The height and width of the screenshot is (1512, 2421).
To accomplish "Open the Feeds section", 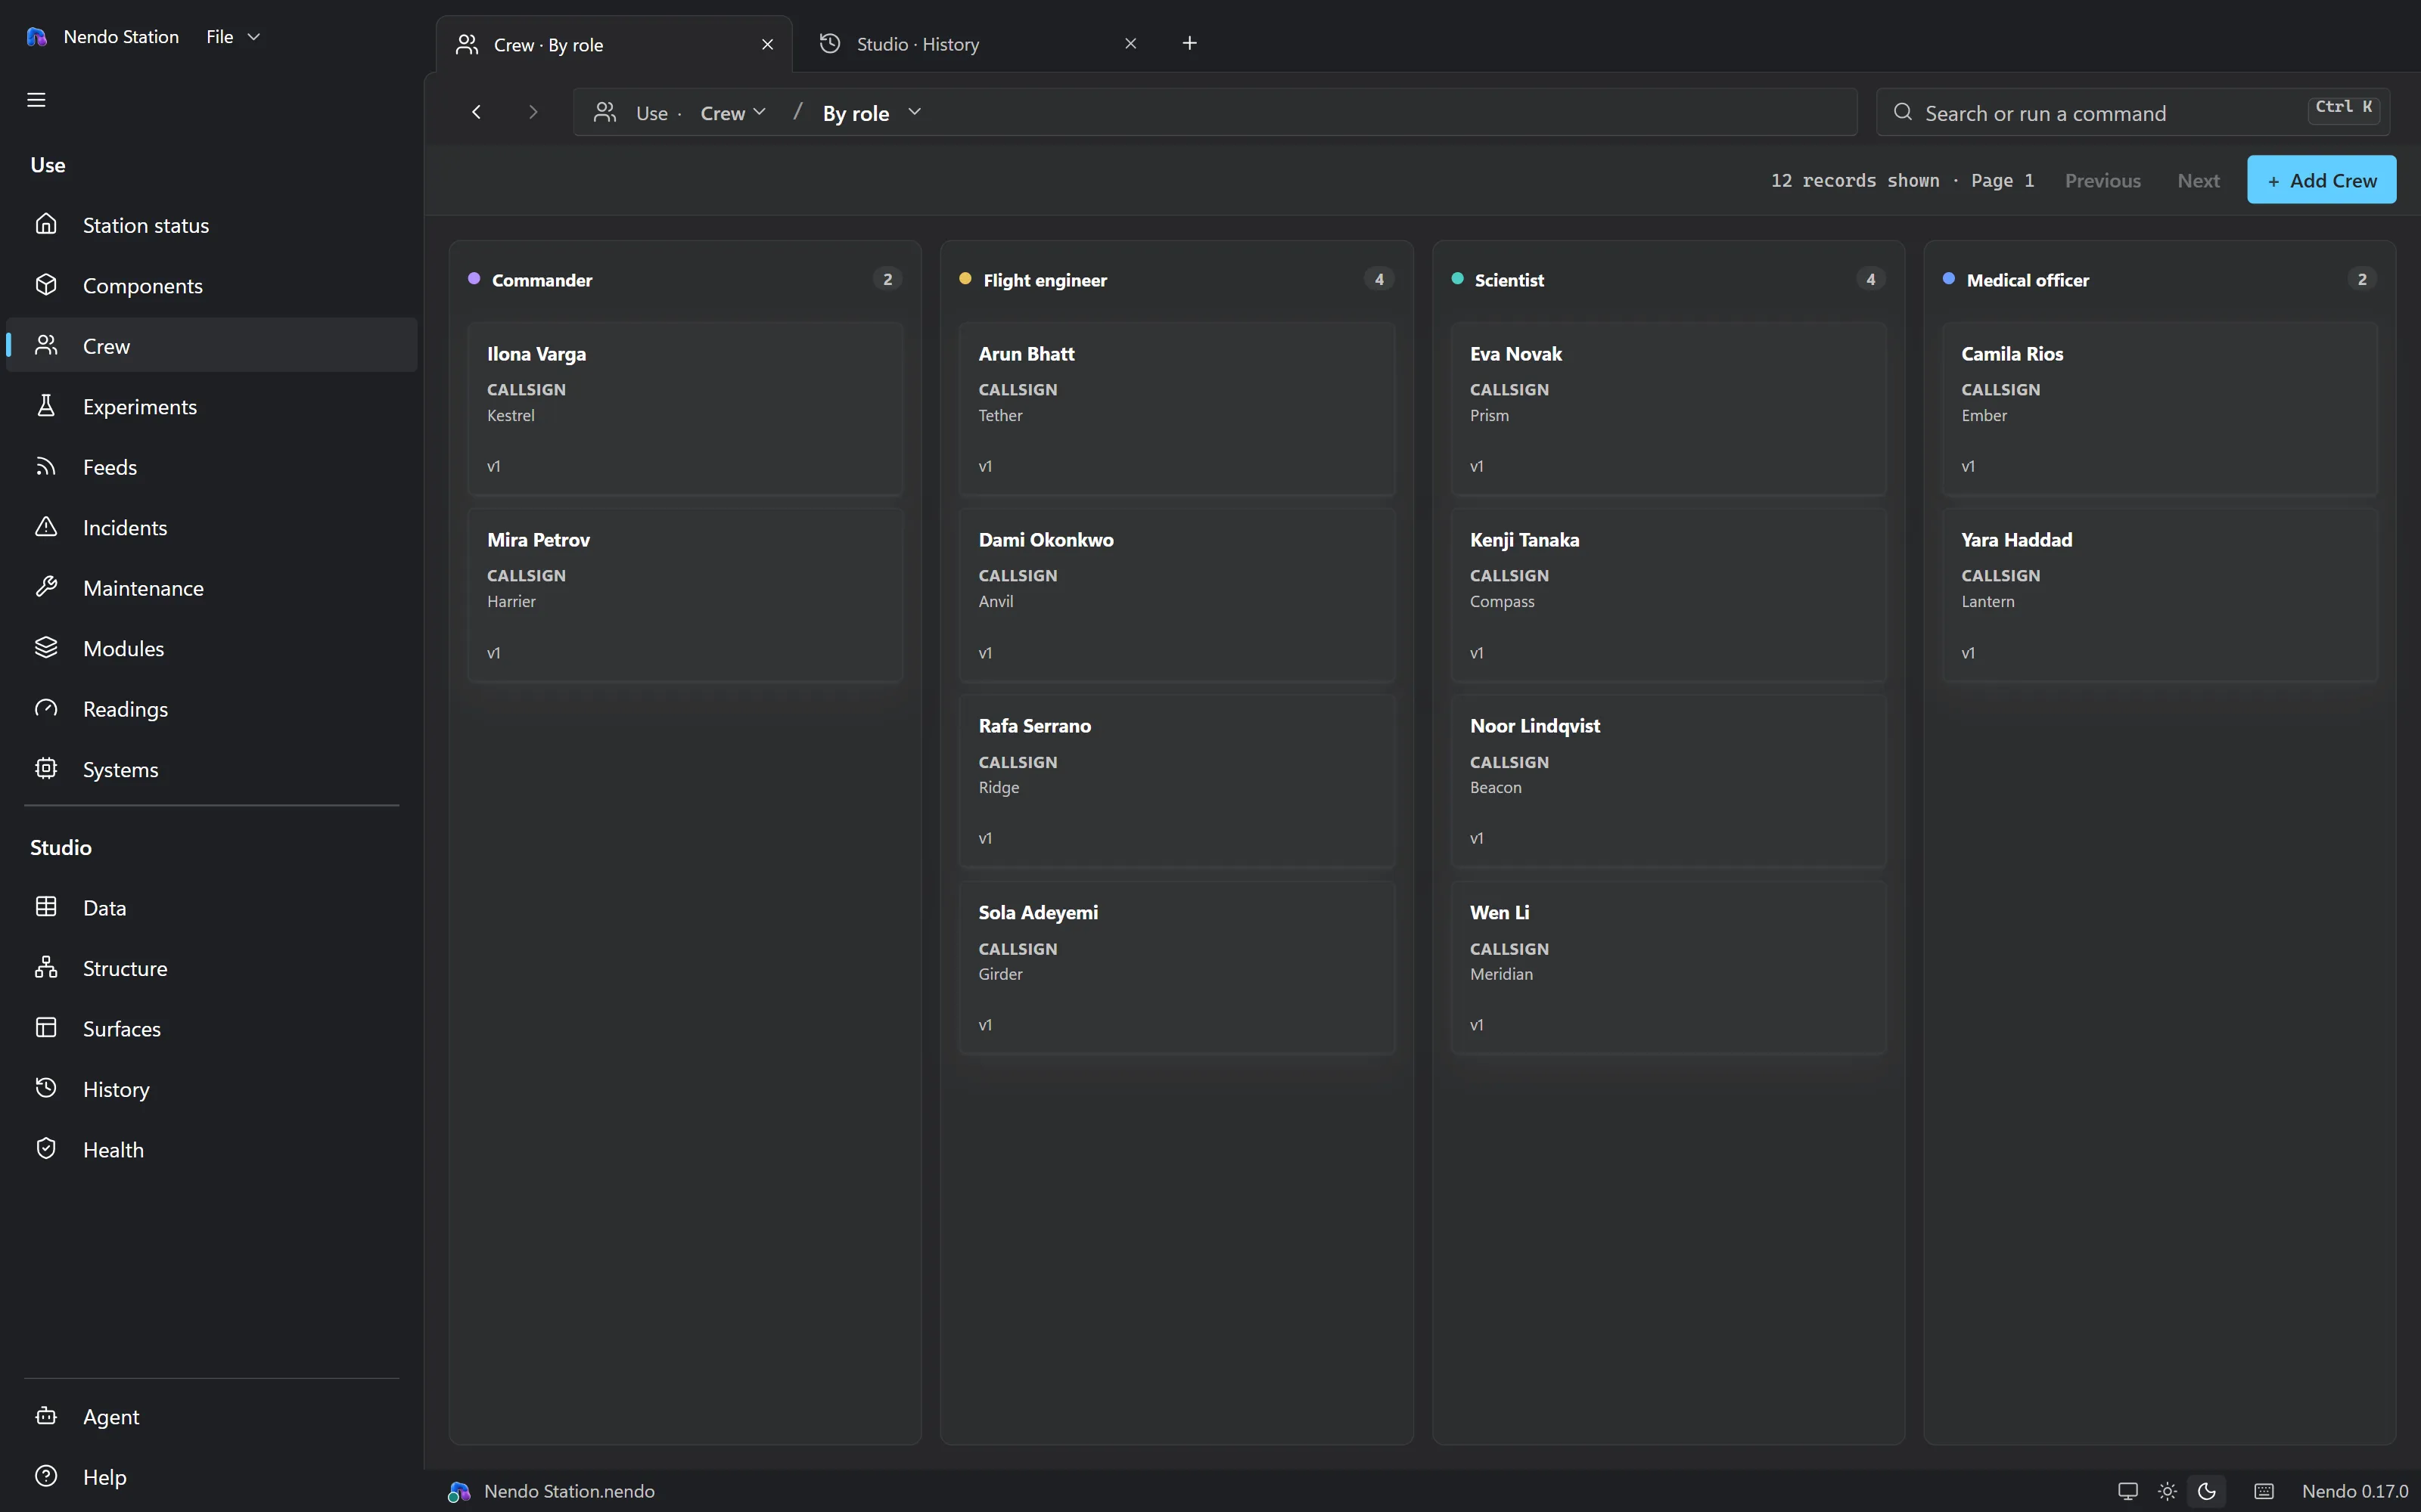I will tap(211, 467).
